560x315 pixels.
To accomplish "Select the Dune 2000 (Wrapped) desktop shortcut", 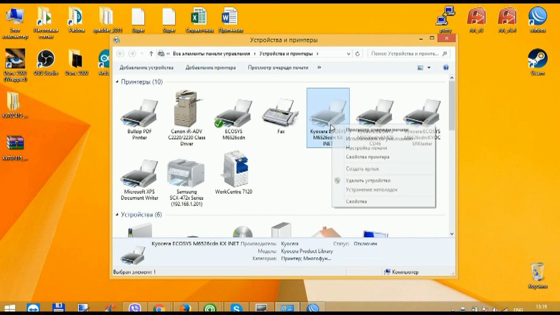I will click(15, 66).
